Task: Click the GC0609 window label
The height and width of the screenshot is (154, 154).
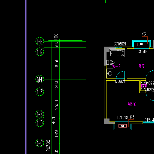Action: click(x=120, y=44)
